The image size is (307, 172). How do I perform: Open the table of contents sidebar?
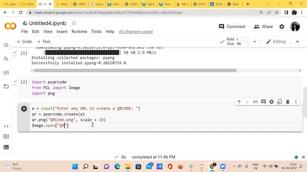click(6, 45)
